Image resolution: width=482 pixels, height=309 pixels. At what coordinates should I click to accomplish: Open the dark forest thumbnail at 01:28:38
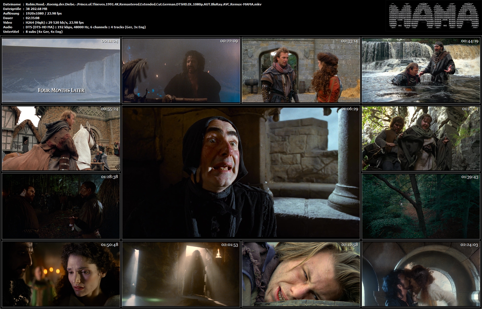[61, 206]
